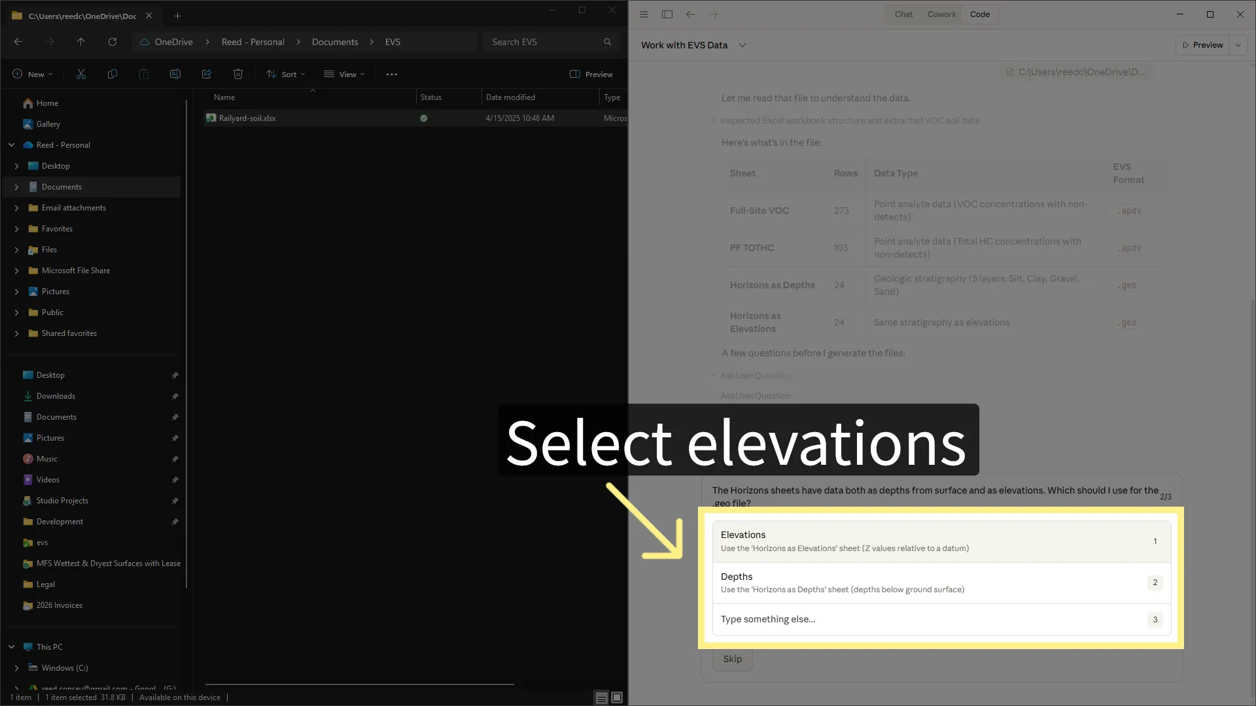Image resolution: width=1256 pixels, height=706 pixels.
Task: Expand the Work with EVS Data title dropdown
Action: (x=742, y=45)
